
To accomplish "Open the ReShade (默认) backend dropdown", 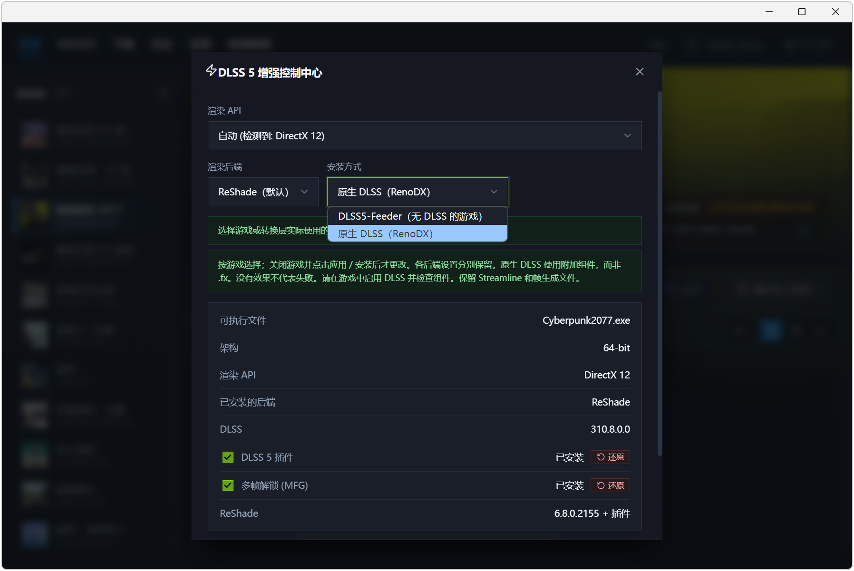I will tap(263, 192).
